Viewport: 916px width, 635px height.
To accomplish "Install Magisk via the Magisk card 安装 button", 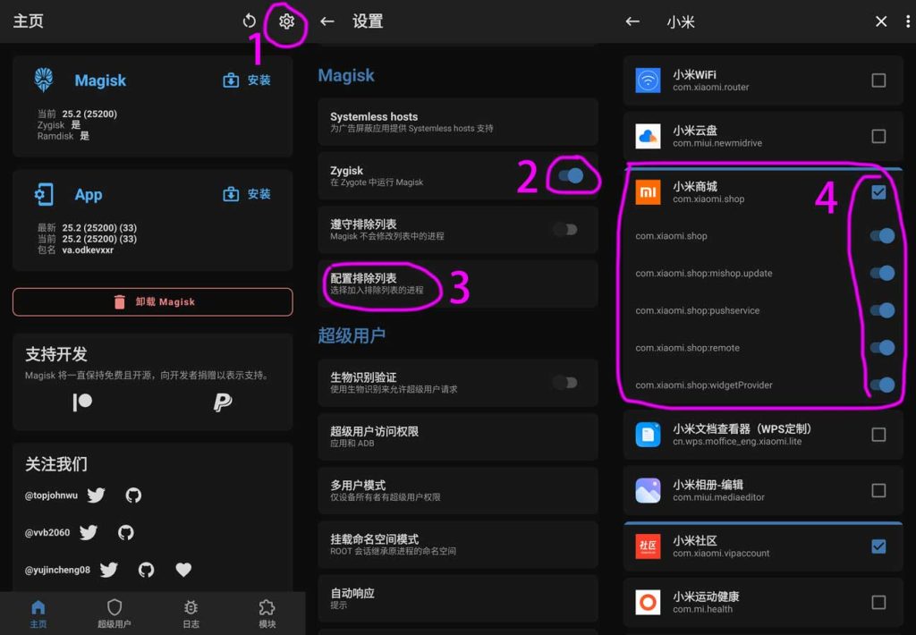I will tap(247, 80).
